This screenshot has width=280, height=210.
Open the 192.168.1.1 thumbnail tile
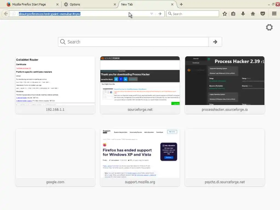(55, 85)
